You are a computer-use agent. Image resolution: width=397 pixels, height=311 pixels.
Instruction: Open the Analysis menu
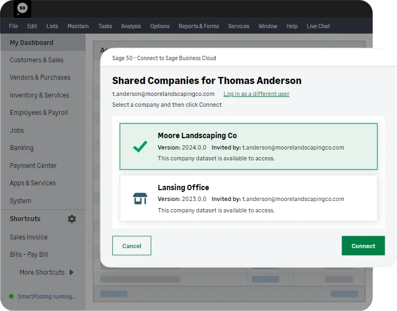coord(131,27)
